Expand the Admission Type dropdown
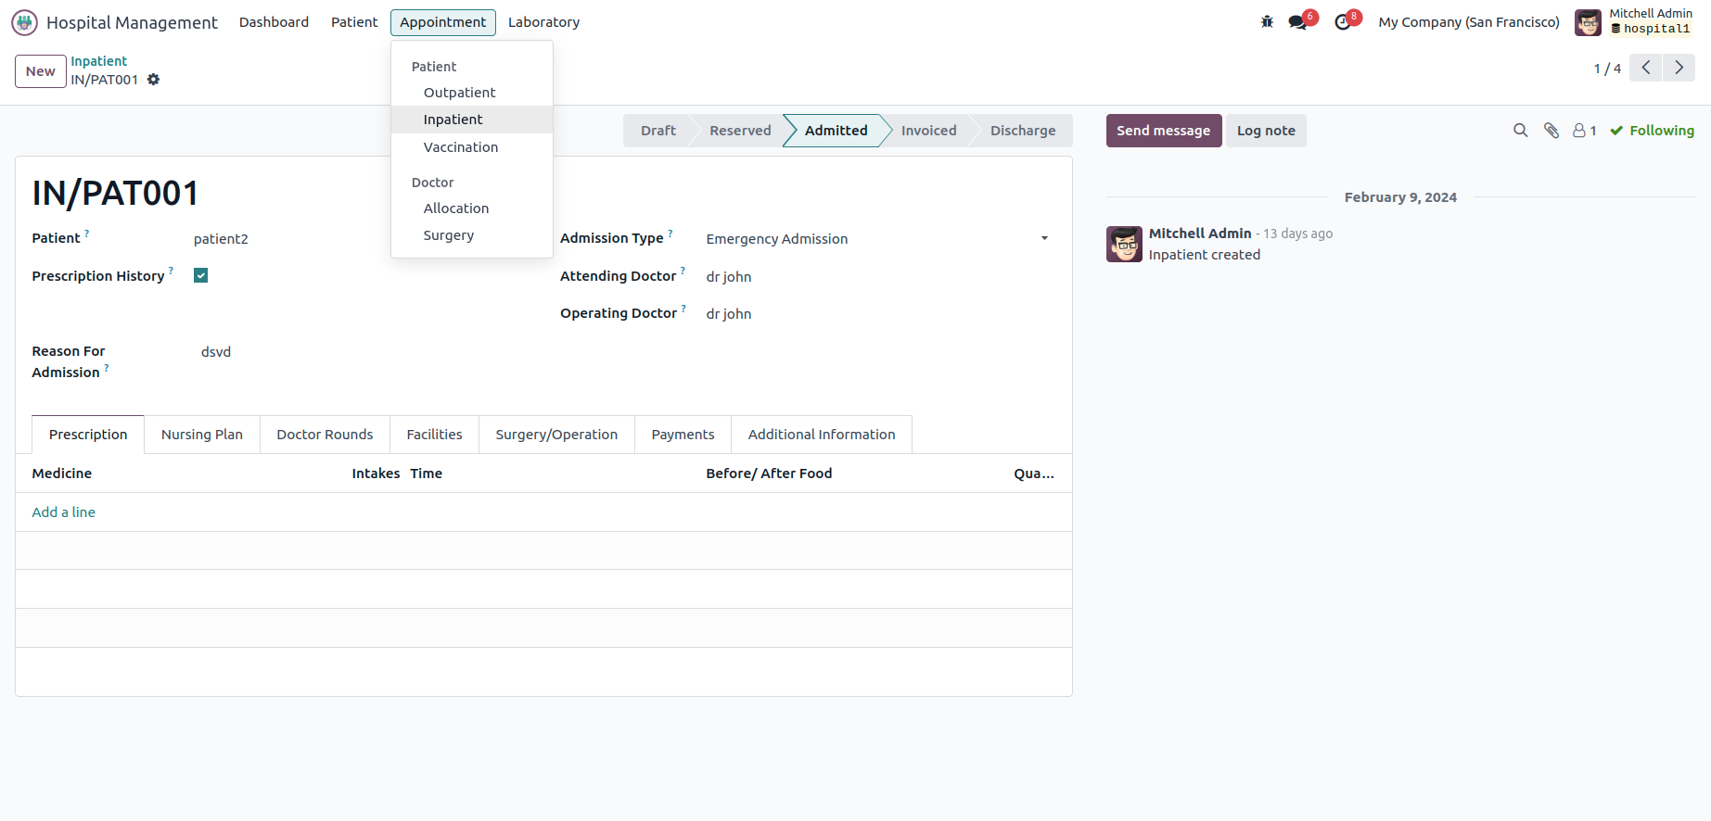This screenshot has height=821, width=1711. [1044, 239]
